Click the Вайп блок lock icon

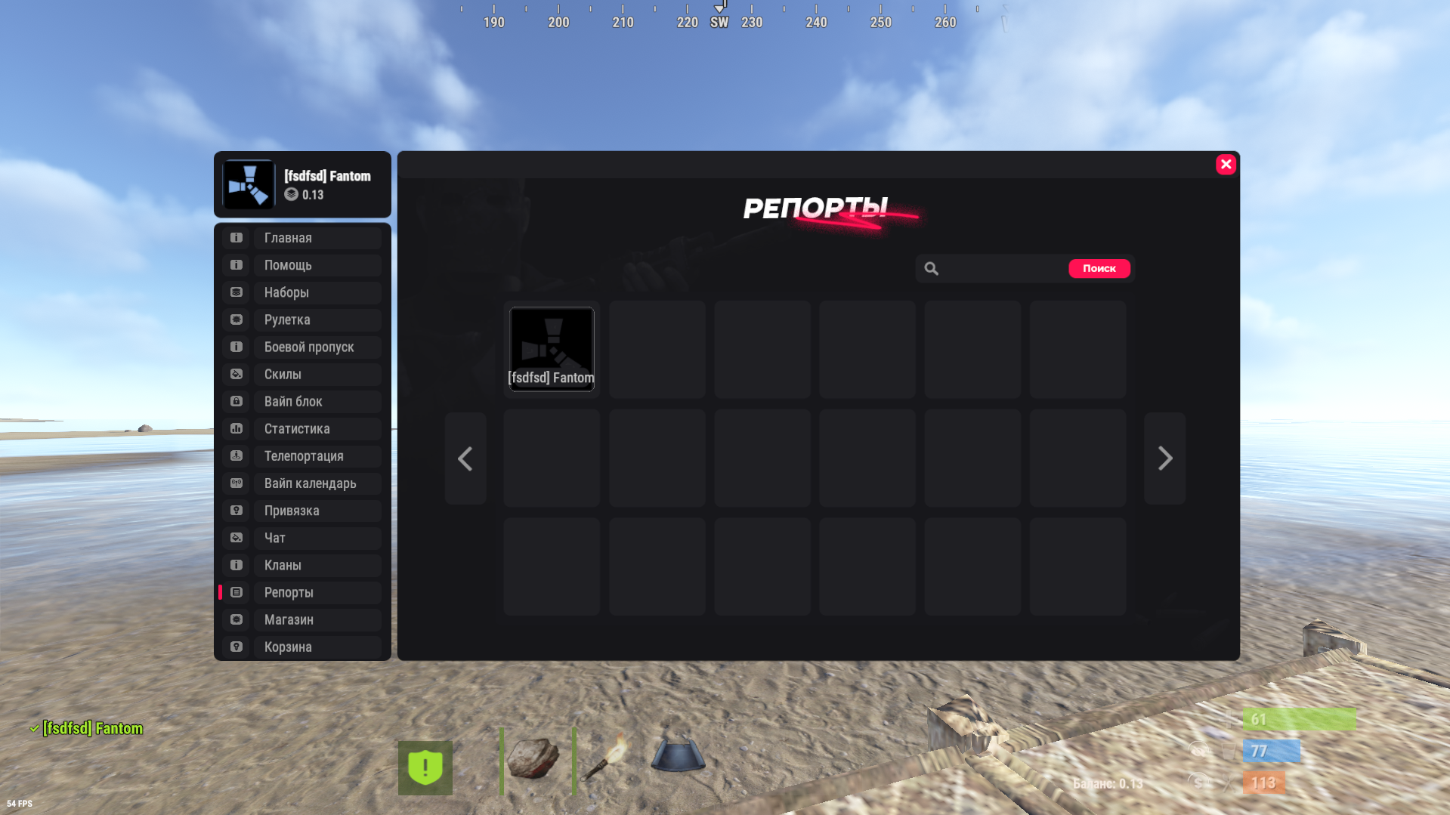tap(236, 401)
